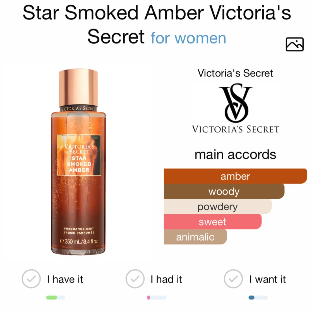This screenshot has width=314, height=314.
Task: Open the photo gallery icon
Action: pos(294,44)
